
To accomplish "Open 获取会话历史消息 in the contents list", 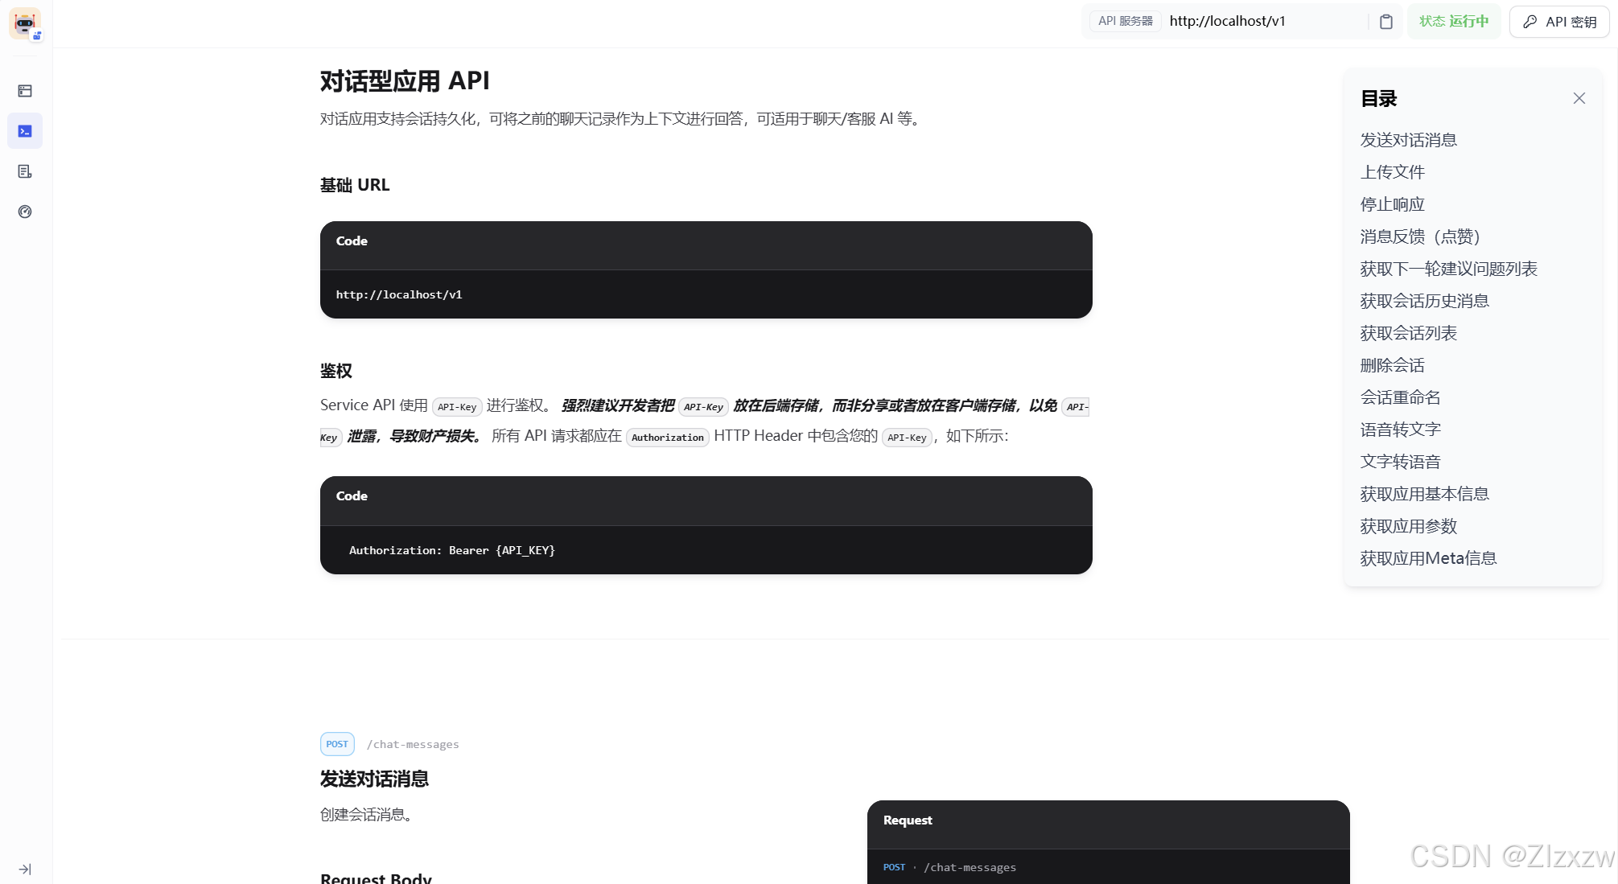I will tap(1424, 301).
